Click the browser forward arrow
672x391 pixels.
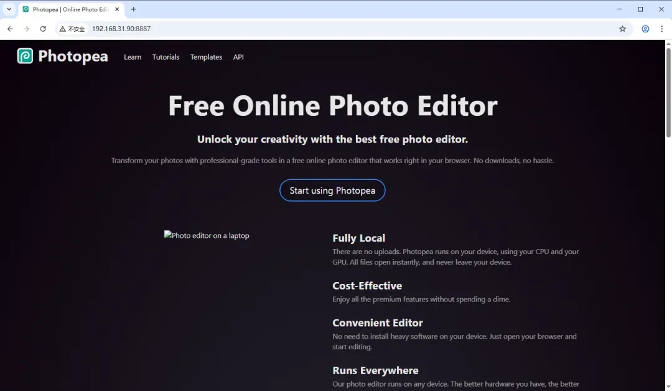coord(27,29)
